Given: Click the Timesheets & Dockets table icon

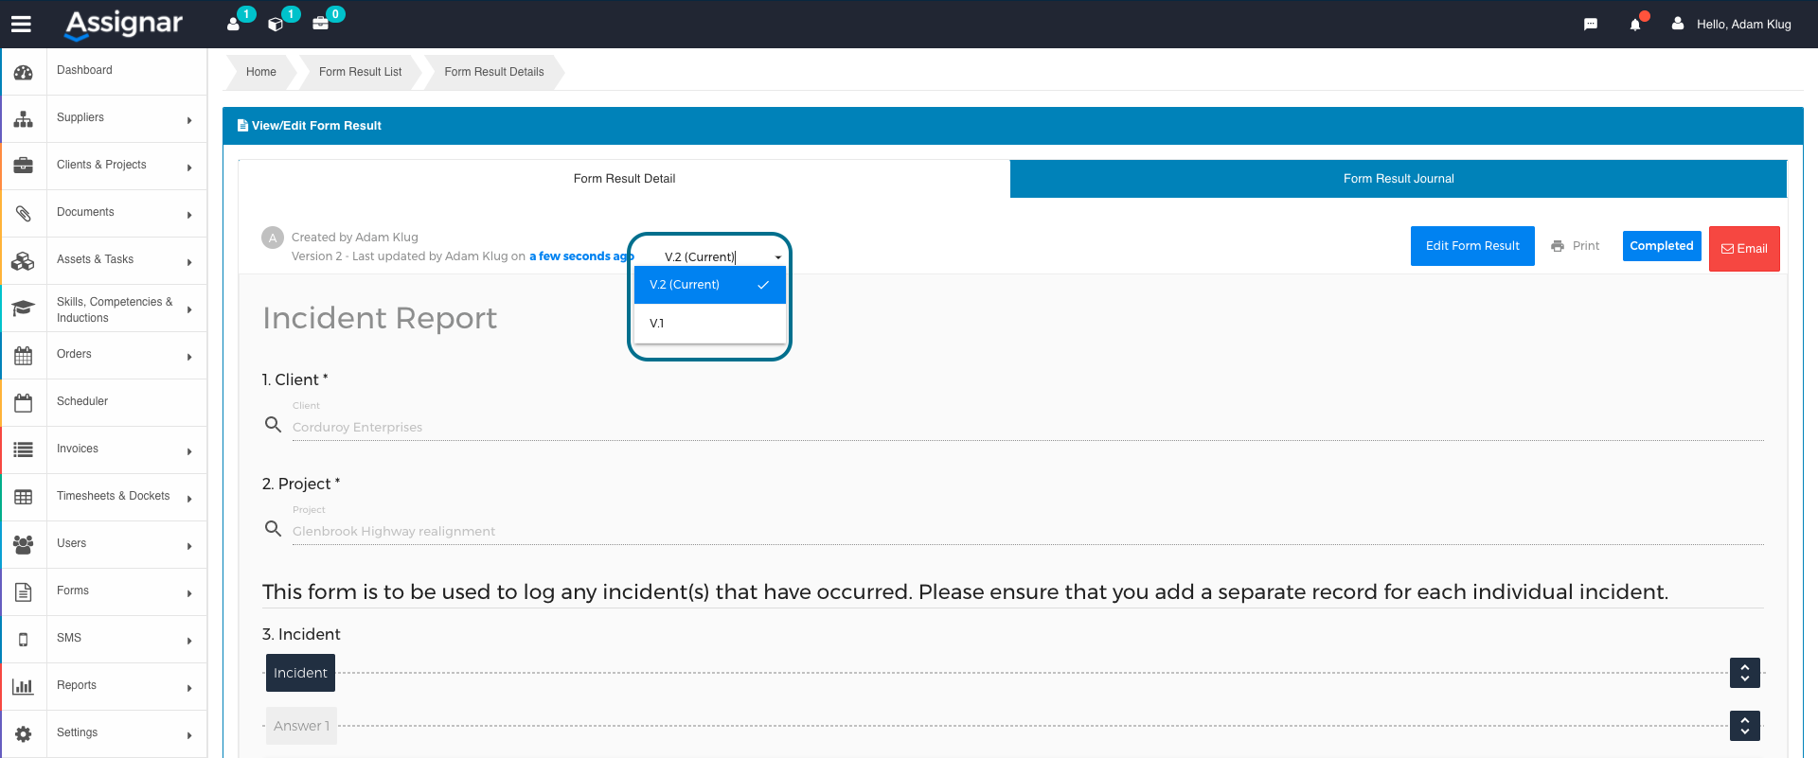Looking at the screenshot, I should [24, 498].
